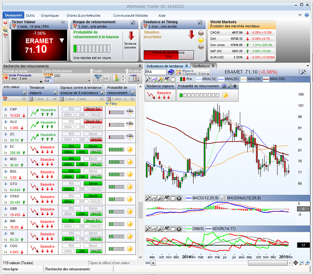The image size is (313, 275).
Task: Click the red close icon in left sidebar
Action: 5,23
